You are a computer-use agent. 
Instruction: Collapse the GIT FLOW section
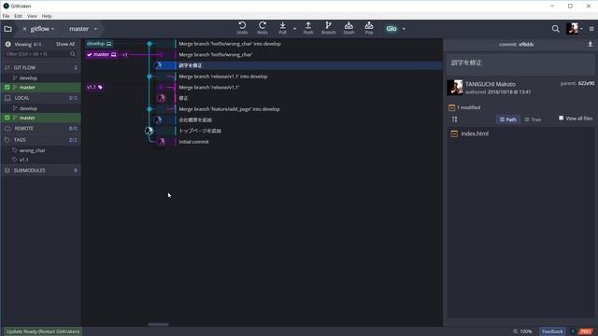click(41, 67)
